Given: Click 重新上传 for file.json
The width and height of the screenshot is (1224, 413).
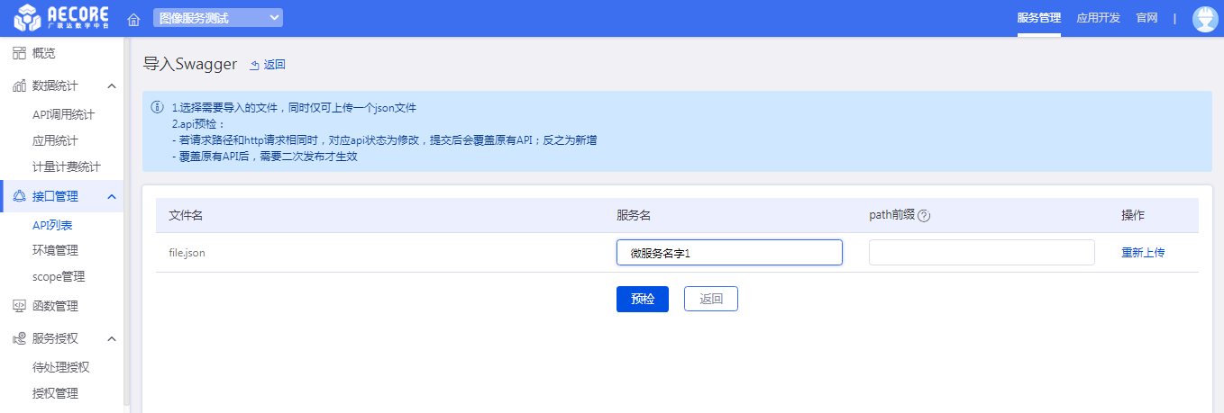Looking at the screenshot, I should click(x=1142, y=253).
